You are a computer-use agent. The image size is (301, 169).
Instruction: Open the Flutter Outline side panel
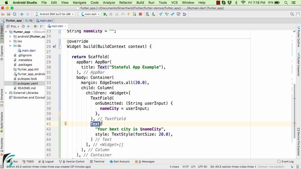(299, 37)
